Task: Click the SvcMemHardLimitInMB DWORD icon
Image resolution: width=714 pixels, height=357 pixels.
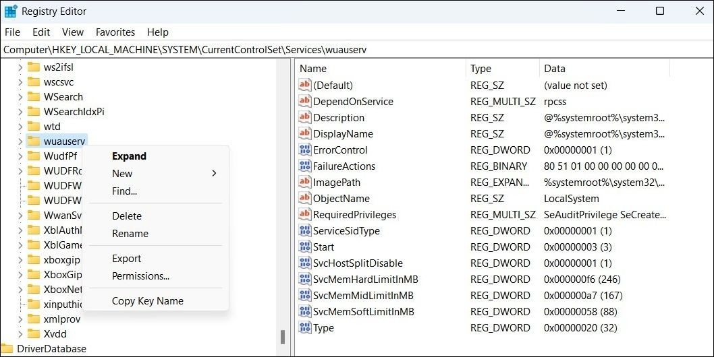Action: click(304, 280)
